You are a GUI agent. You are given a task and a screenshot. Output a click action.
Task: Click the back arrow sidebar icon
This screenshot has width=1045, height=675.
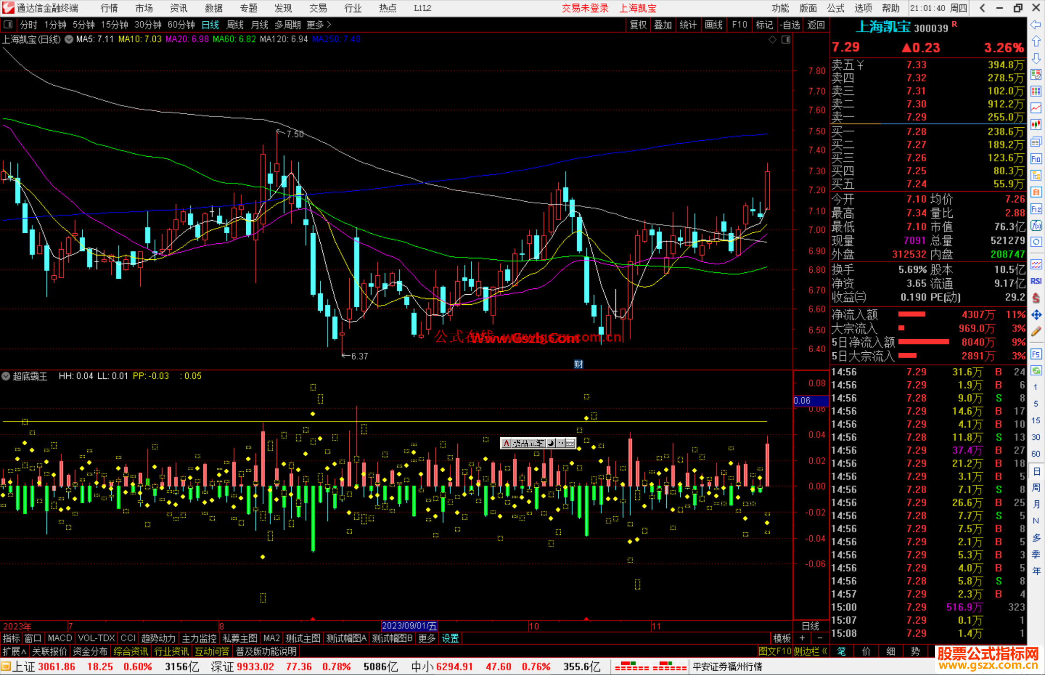pyautogui.click(x=1036, y=25)
